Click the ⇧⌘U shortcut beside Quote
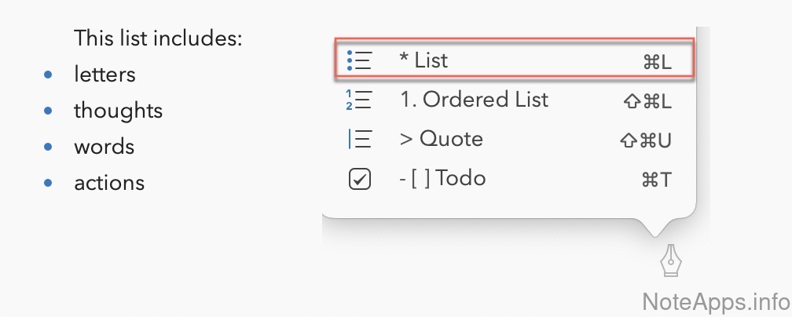This screenshot has width=792, height=317. click(646, 141)
